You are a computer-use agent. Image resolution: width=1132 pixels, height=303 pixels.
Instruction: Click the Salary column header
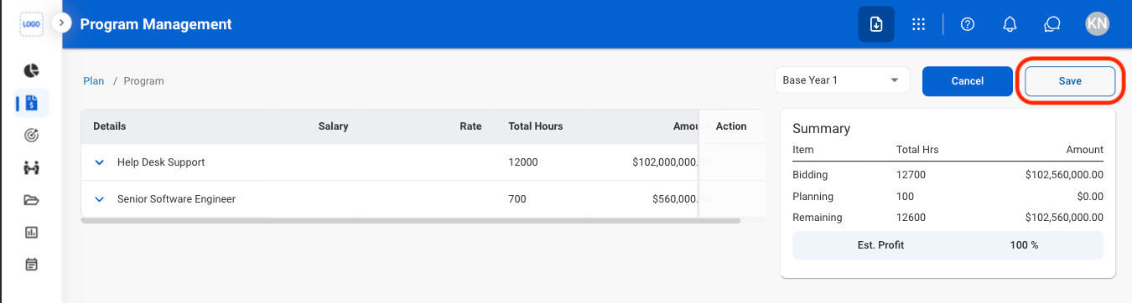coord(333,126)
